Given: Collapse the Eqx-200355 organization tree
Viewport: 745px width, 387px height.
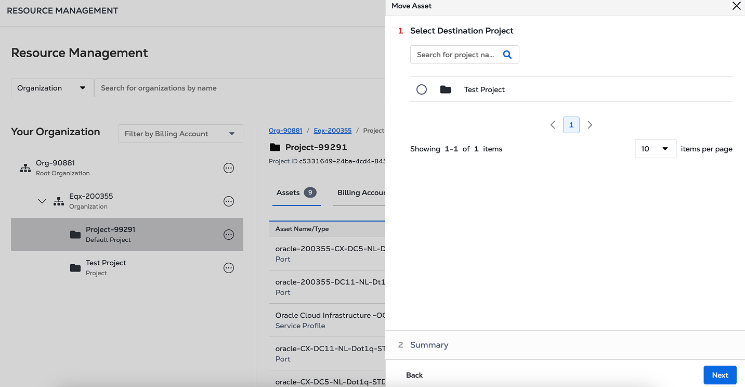Looking at the screenshot, I should click(42, 201).
